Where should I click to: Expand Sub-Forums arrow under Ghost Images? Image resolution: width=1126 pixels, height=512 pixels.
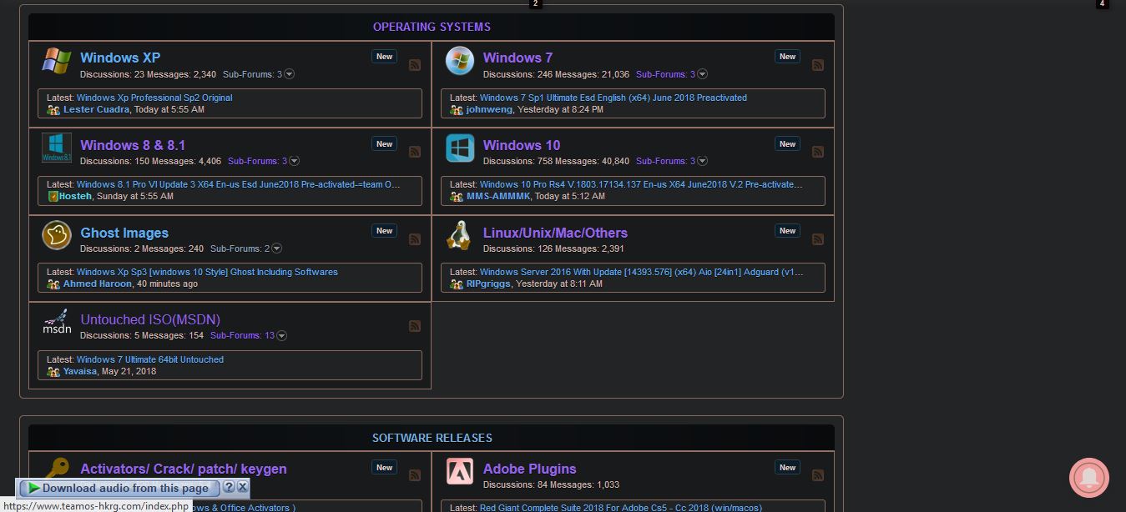click(x=277, y=248)
